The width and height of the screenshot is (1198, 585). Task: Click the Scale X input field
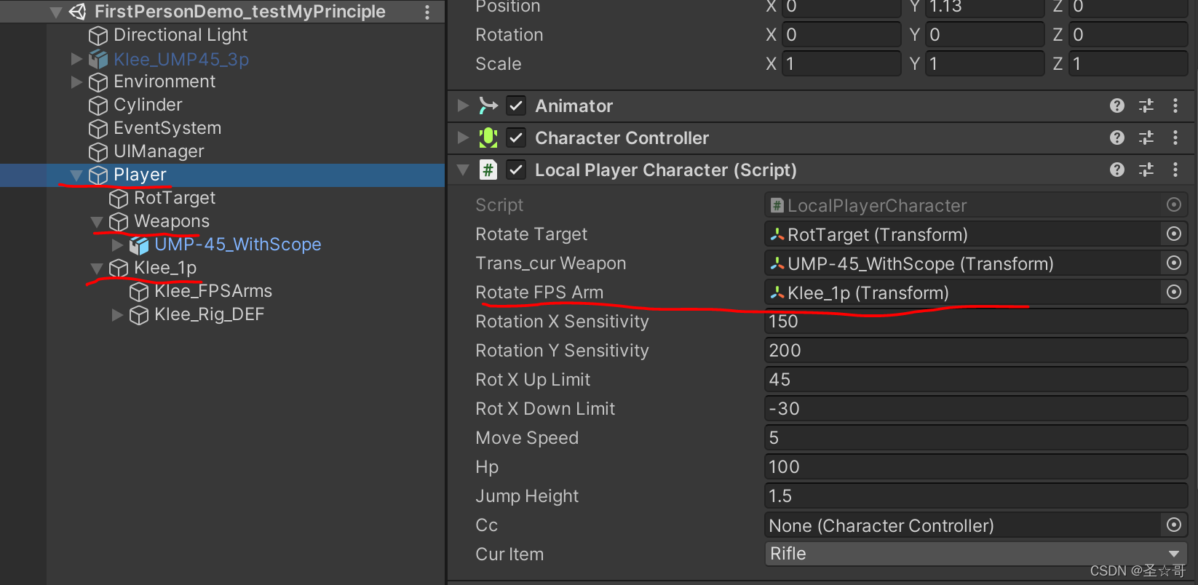click(841, 63)
